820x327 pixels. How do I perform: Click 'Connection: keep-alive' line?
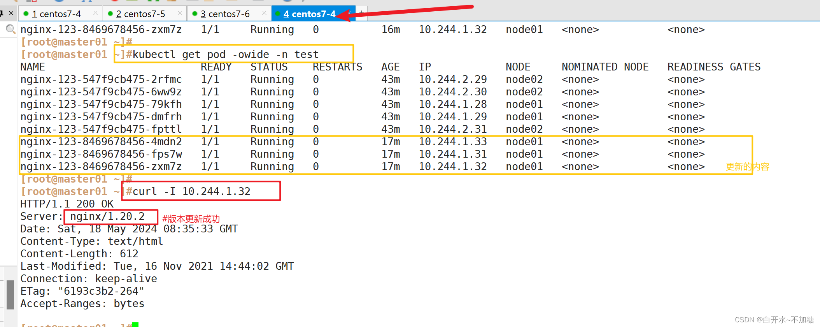click(x=89, y=279)
